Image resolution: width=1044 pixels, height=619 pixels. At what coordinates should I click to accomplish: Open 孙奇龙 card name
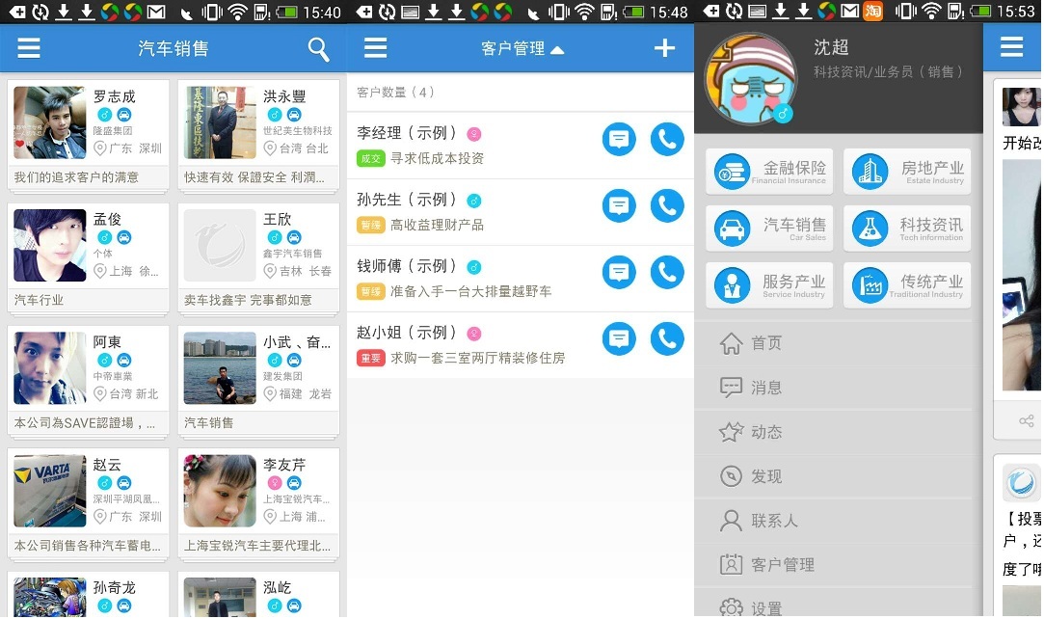pyautogui.click(x=115, y=588)
